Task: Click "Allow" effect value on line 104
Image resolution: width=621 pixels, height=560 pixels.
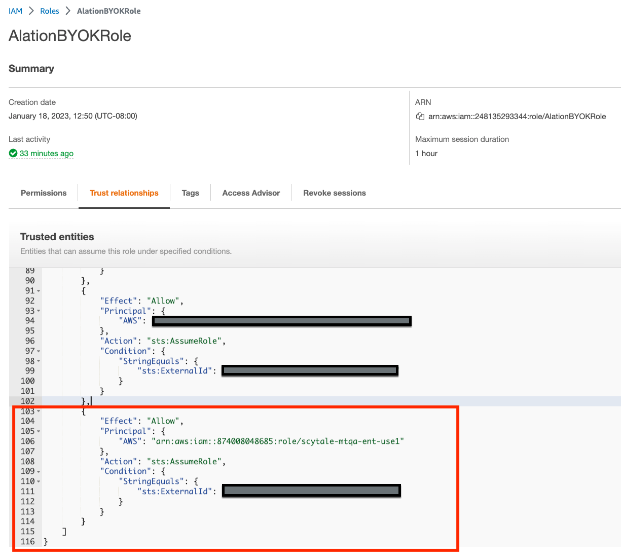Action: pyautogui.click(x=163, y=421)
